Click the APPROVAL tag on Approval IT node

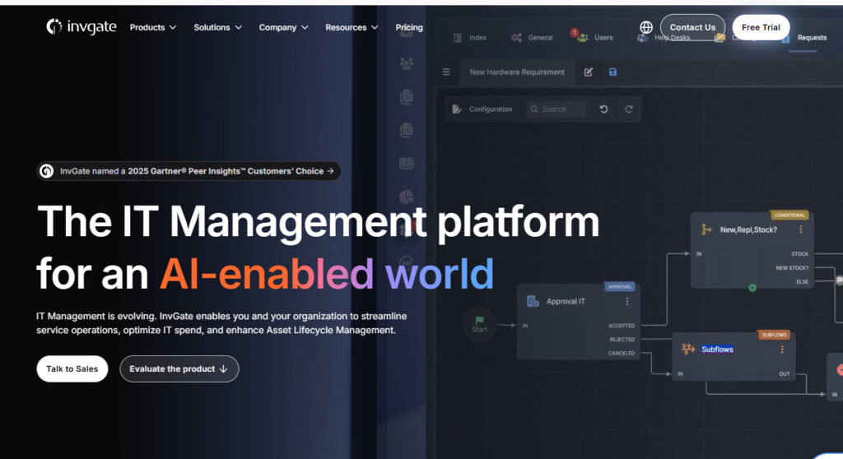pyautogui.click(x=620, y=286)
